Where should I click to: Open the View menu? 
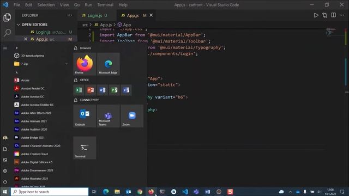point(64,5)
